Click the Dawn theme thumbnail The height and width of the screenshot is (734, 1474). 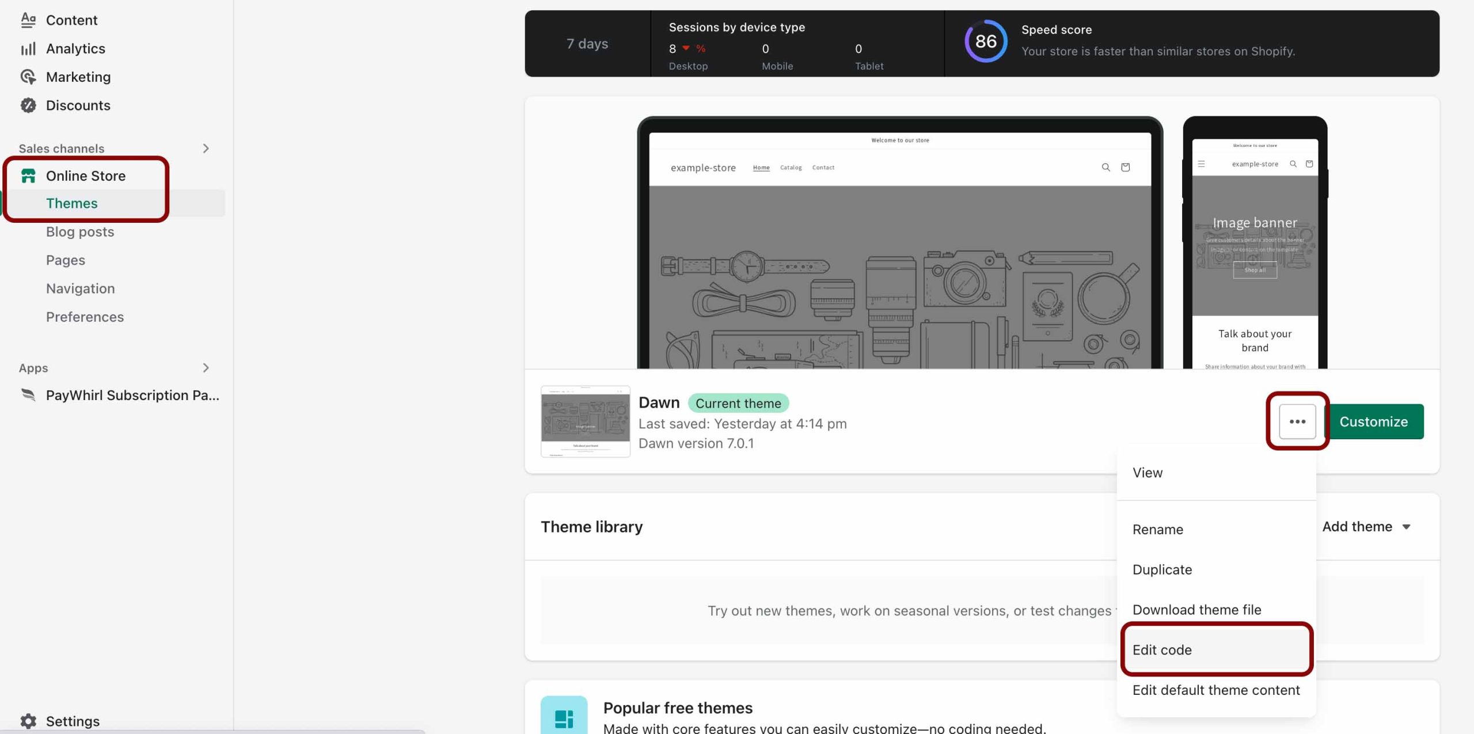coord(586,421)
